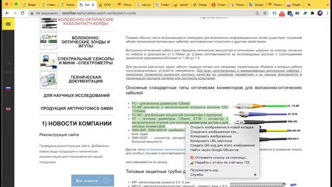This screenshot has height=187, width=332.
Task: Click the red mail extension icon
Action: (282, 14)
